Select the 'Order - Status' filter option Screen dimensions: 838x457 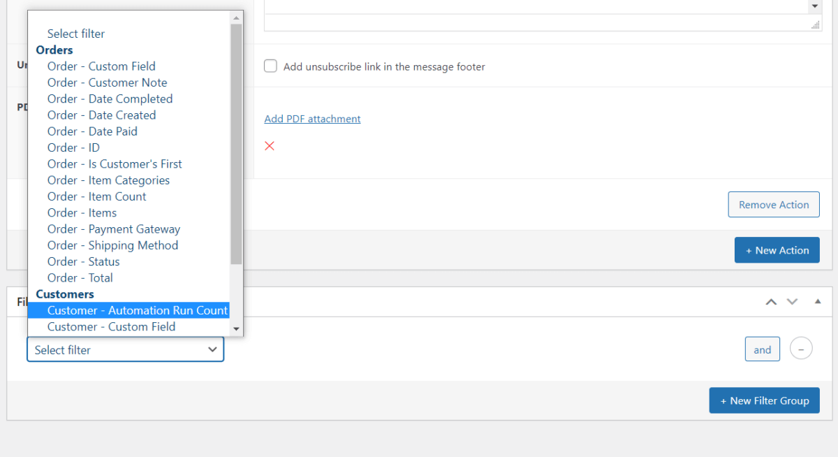[83, 261]
